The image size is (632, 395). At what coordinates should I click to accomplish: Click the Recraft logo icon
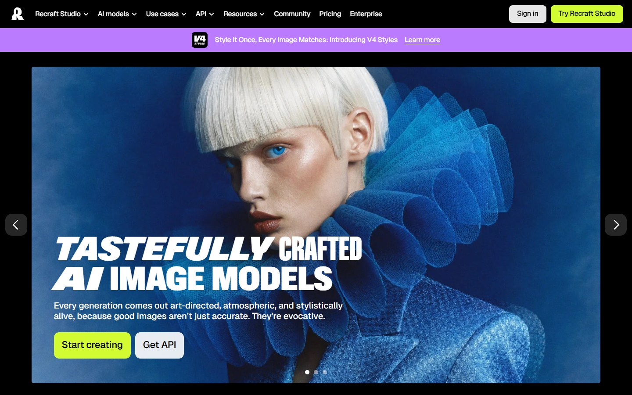click(18, 14)
